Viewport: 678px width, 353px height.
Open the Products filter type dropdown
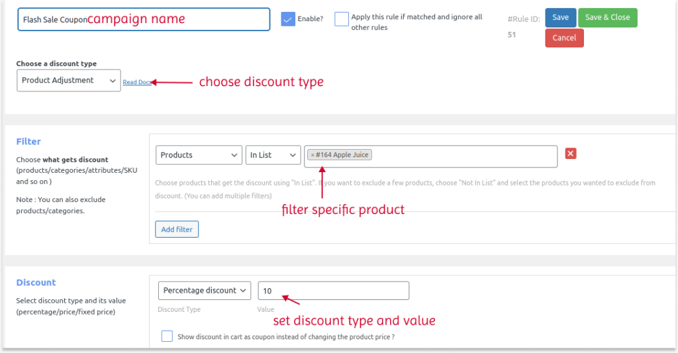tap(199, 155)
